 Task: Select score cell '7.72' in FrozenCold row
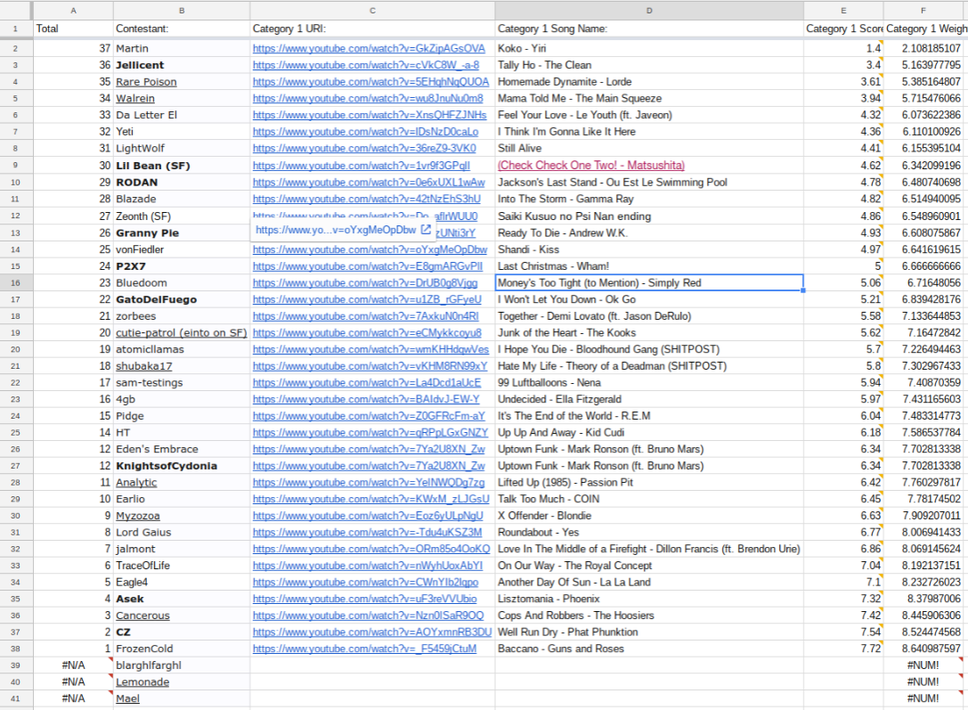[x=843, y=649]
